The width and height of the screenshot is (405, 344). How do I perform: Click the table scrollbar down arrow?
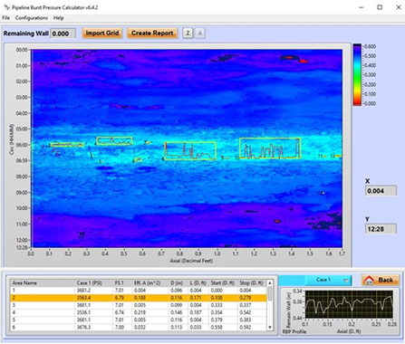point(270,328)
